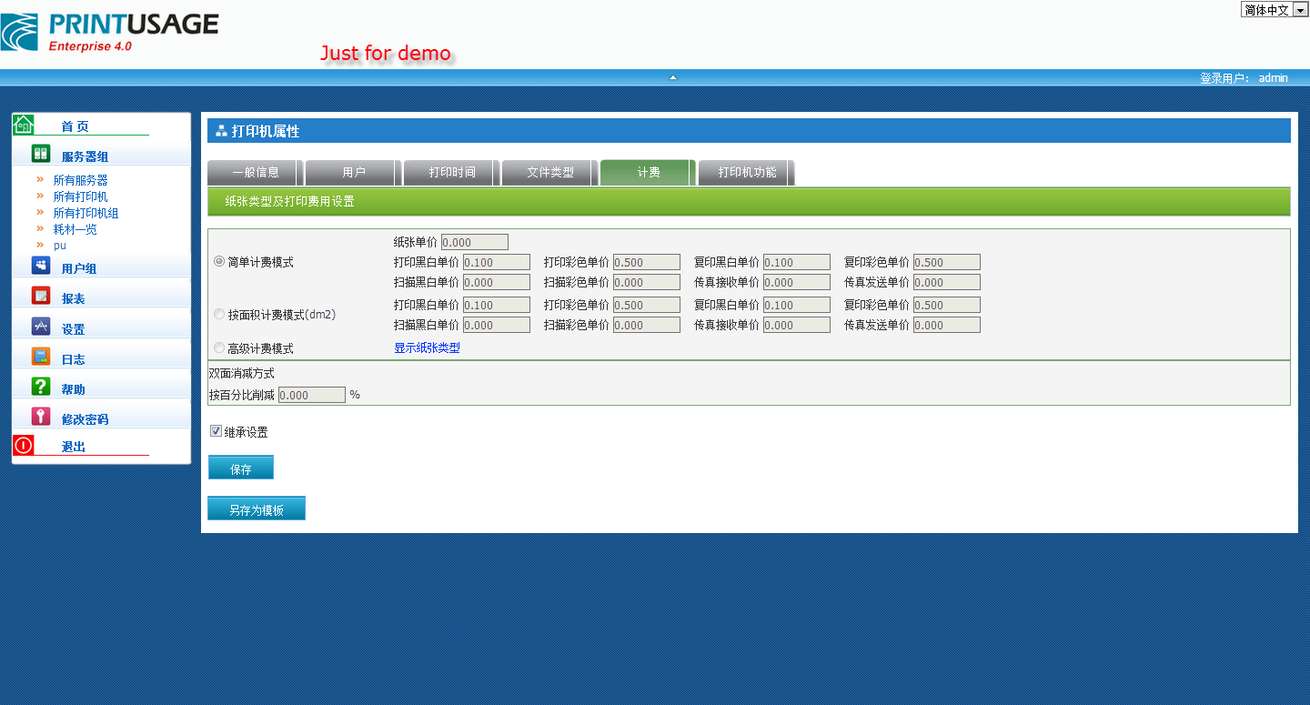The image size is (1310, 705).
Task: Click the 设置 settings icon
Action: coord(41,326)
